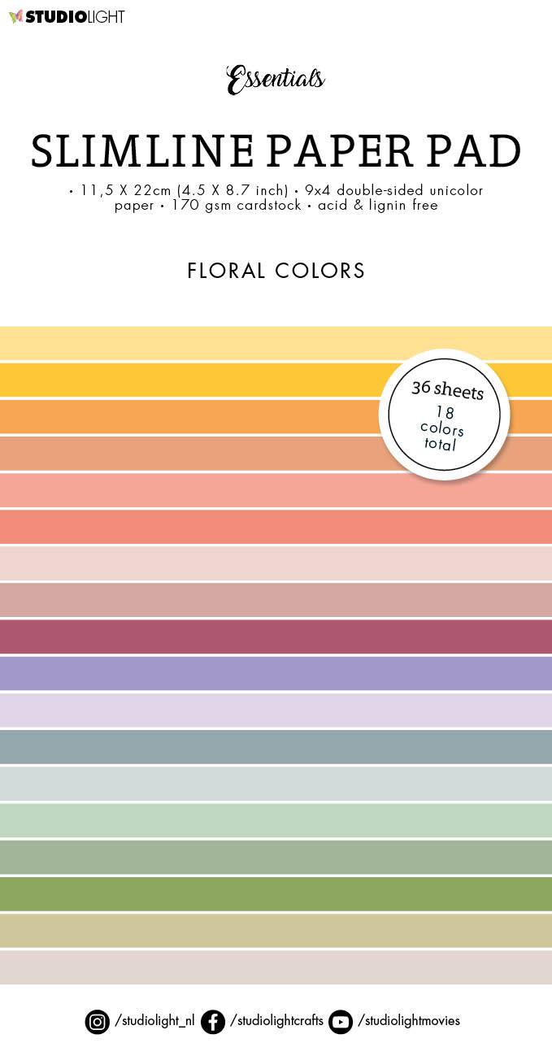Click the 36 sheets round badge
Screen dimensions: 552x1056
[444, 415]
